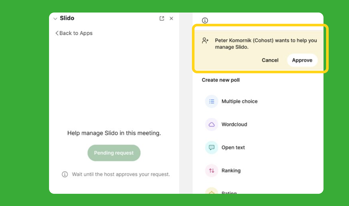
Task: Click the Open text chat icon
Action: click(212, 148)
